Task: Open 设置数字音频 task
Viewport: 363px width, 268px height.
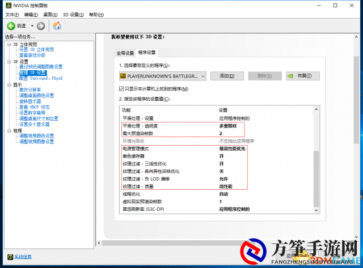Action: (32, 113)
